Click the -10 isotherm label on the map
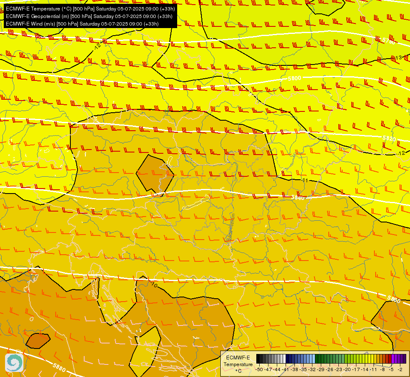This screenshot has height=377, width=410. [x=154, y=284]
